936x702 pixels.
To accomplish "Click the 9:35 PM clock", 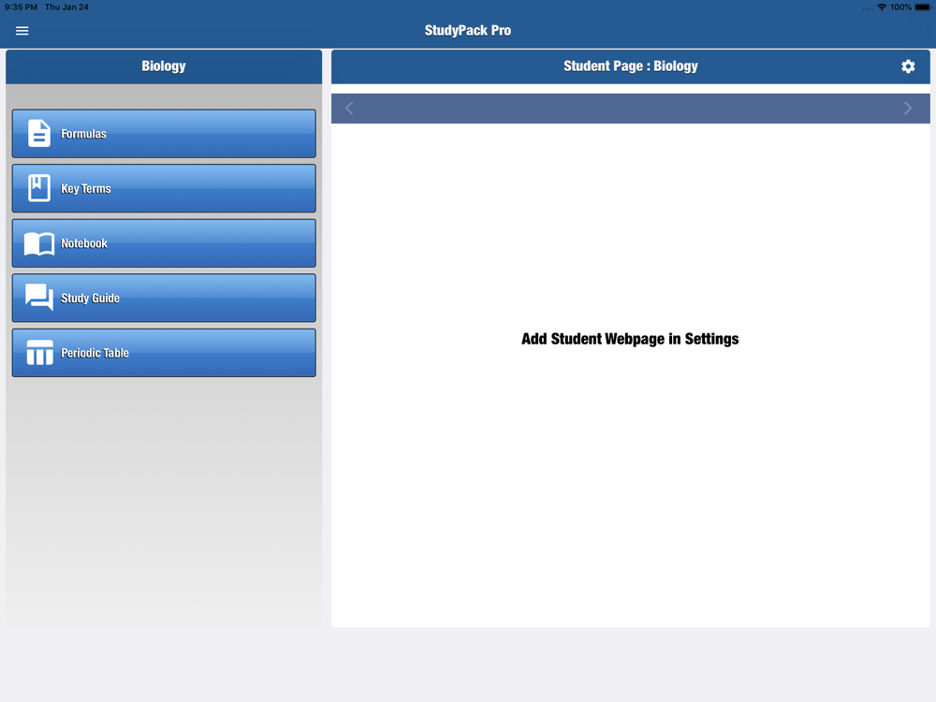I will coord(21,7).
